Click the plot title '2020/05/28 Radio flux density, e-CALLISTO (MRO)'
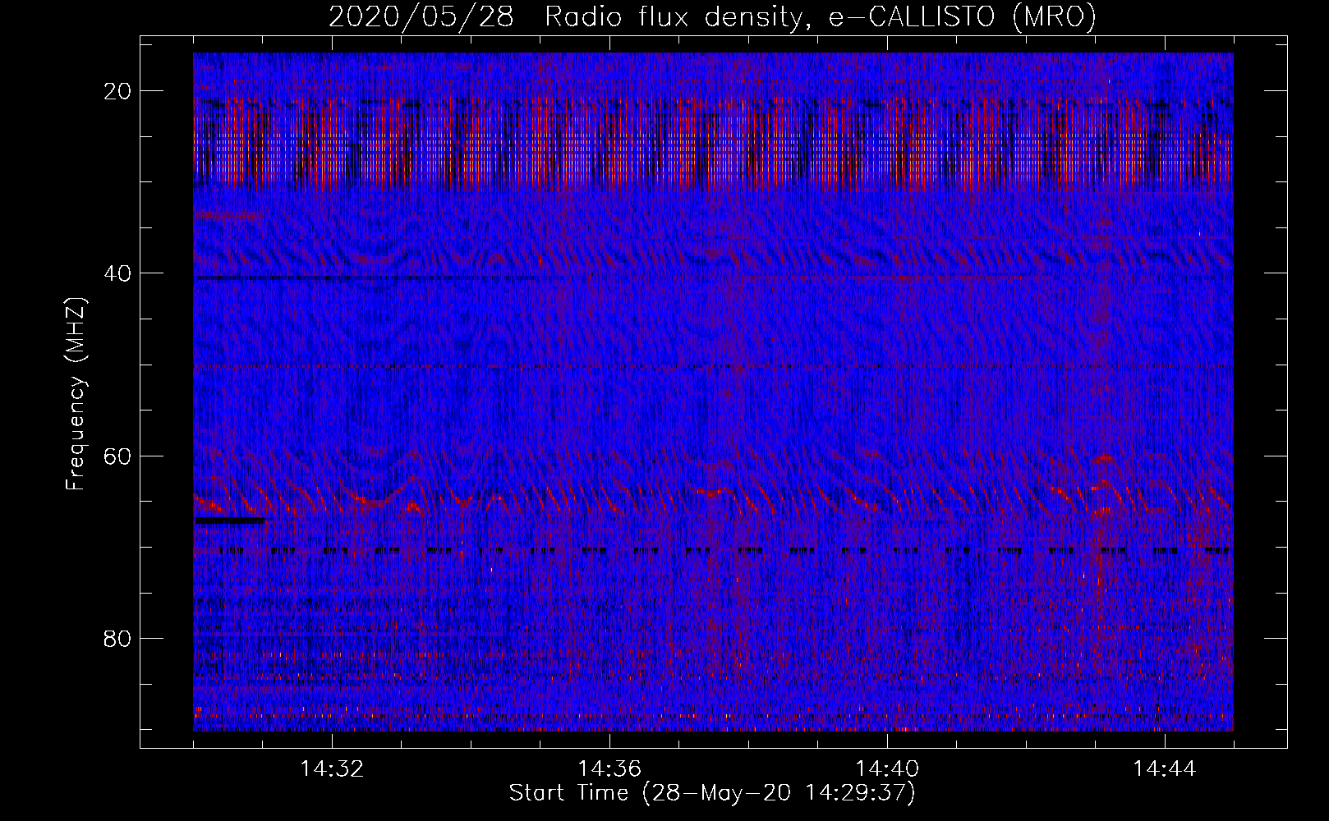The height and width of the screenshot is (821, 1329). 712,16
